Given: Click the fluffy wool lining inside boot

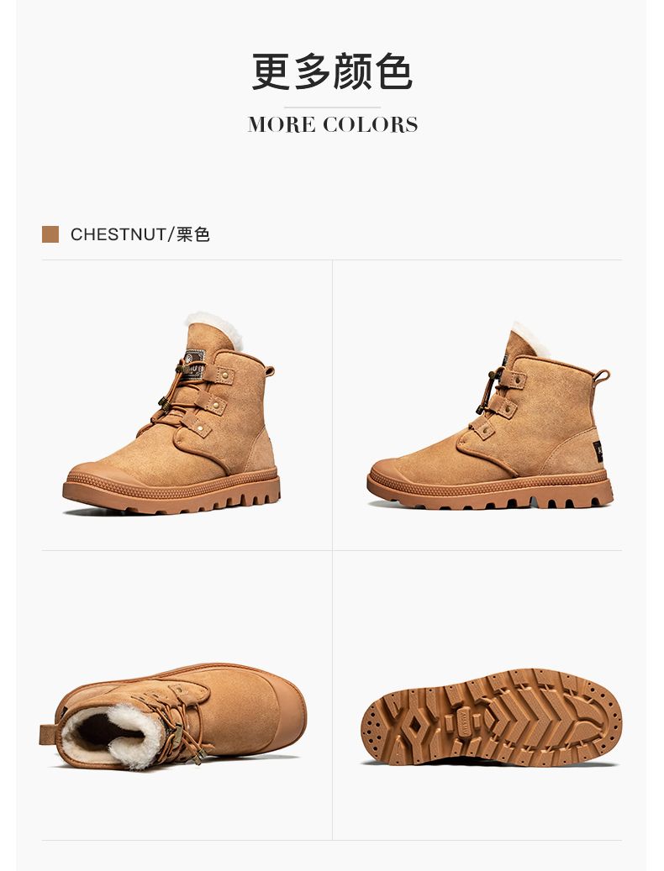Looking at the screenshot, I should (114, 736).
